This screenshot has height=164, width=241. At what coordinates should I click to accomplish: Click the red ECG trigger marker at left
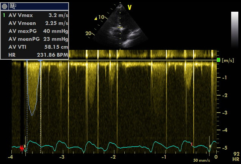click(x=22, y=149)
